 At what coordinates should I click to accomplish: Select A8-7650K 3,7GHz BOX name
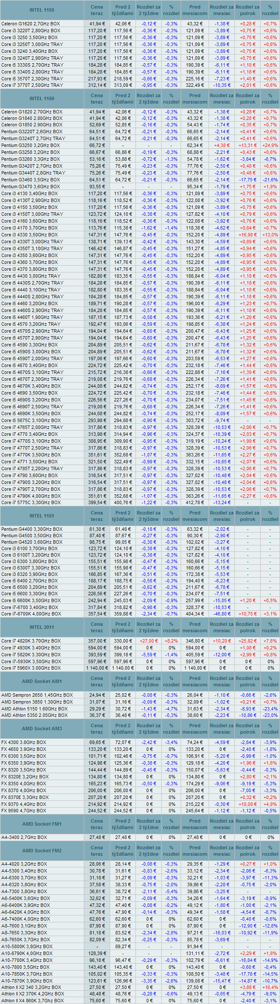tap(26, 940)
